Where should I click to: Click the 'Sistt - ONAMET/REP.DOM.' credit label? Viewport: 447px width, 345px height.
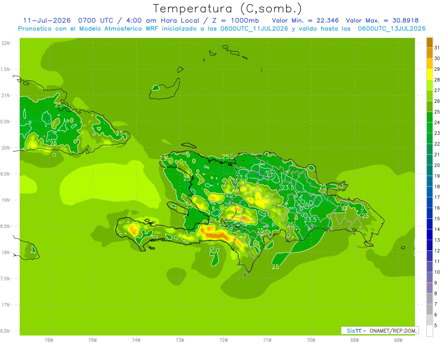(379, 330)
